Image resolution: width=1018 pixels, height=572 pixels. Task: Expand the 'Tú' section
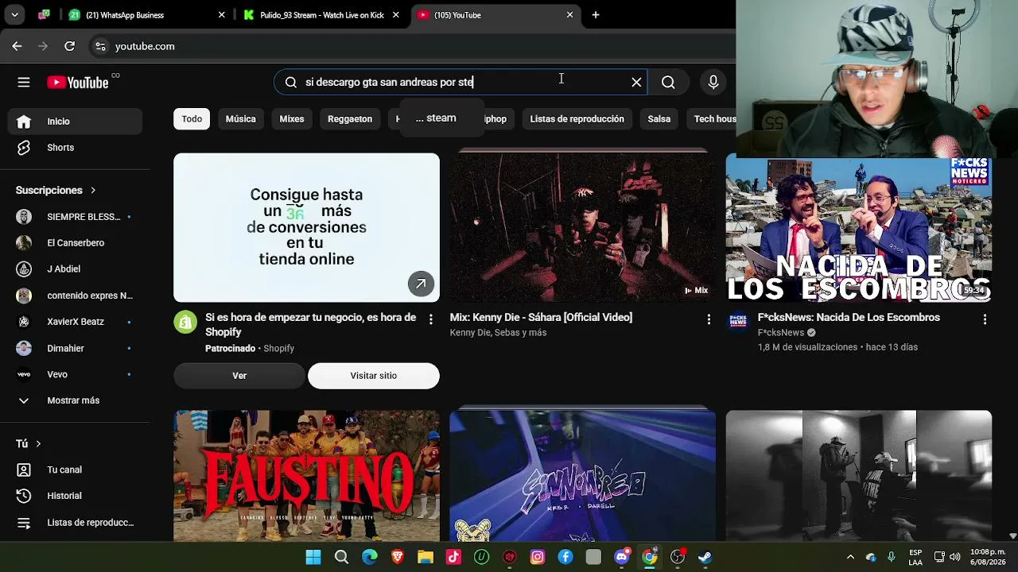[29, 443]
